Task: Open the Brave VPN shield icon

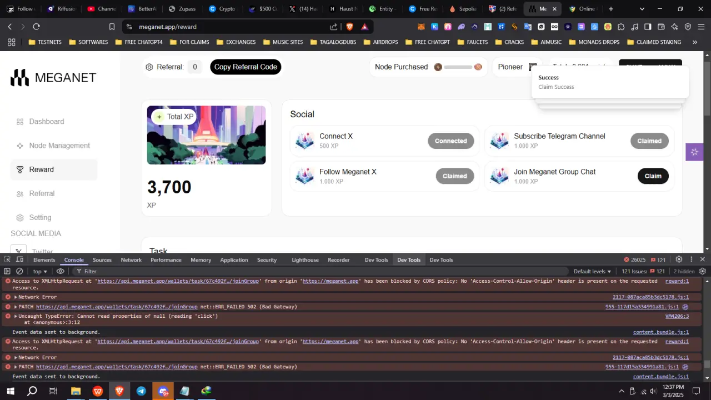Action: pyautogui.click(x=688, y=27)
